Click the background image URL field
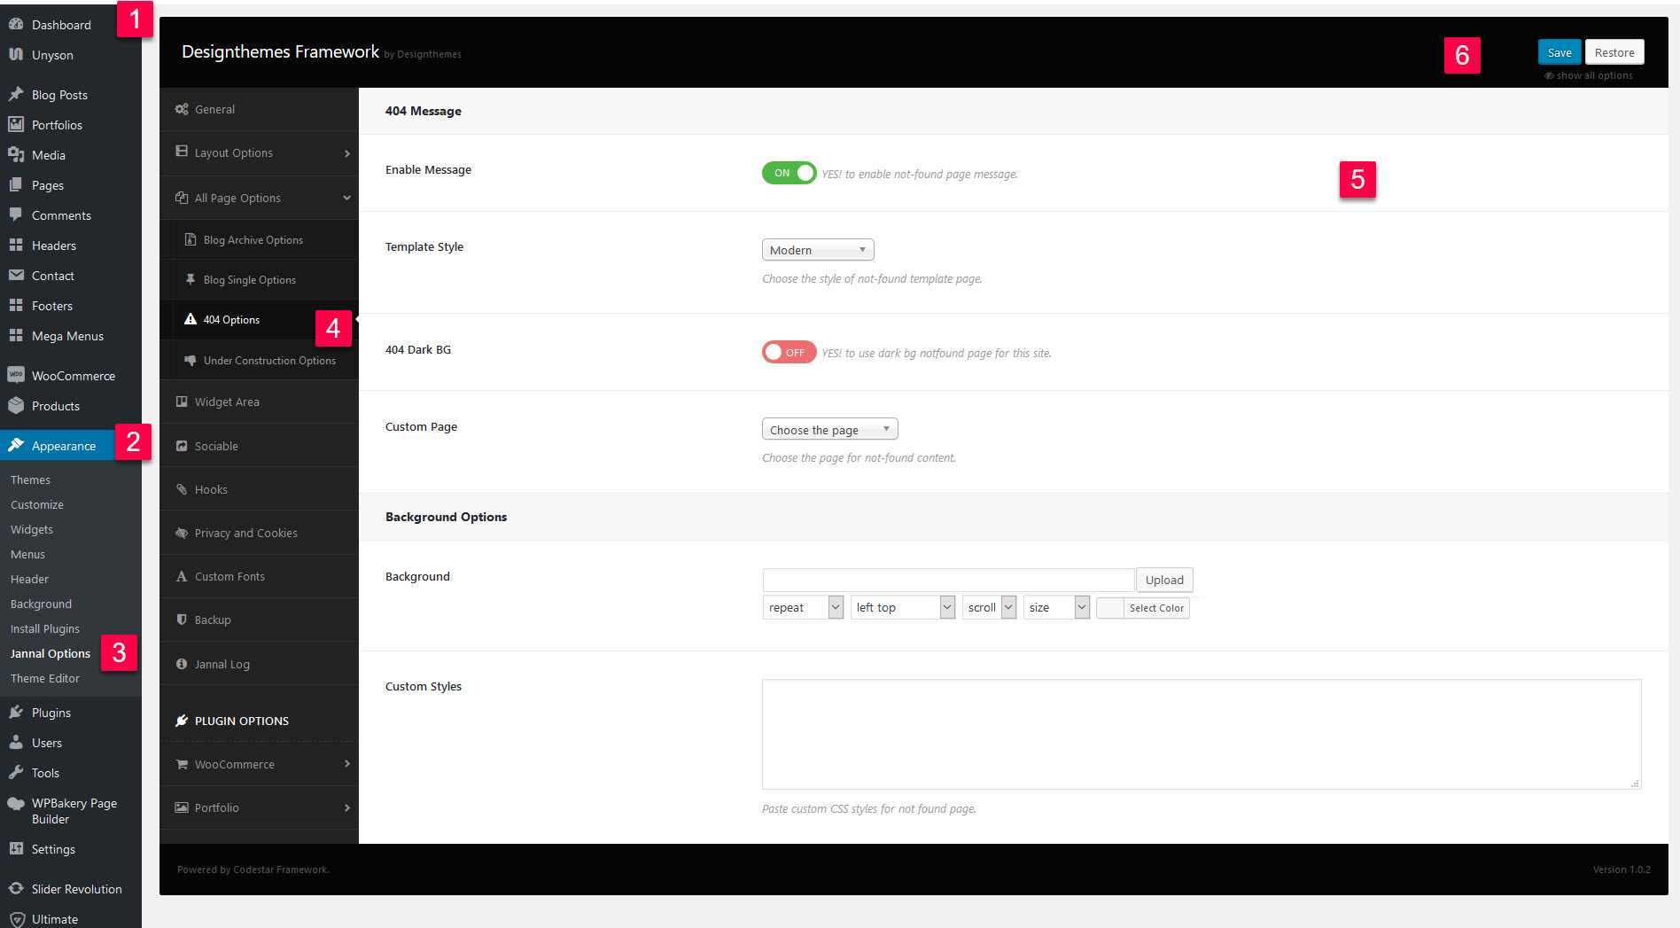Image resolution: width=1680 pixels, height=928 pixels. pos(948,580)
